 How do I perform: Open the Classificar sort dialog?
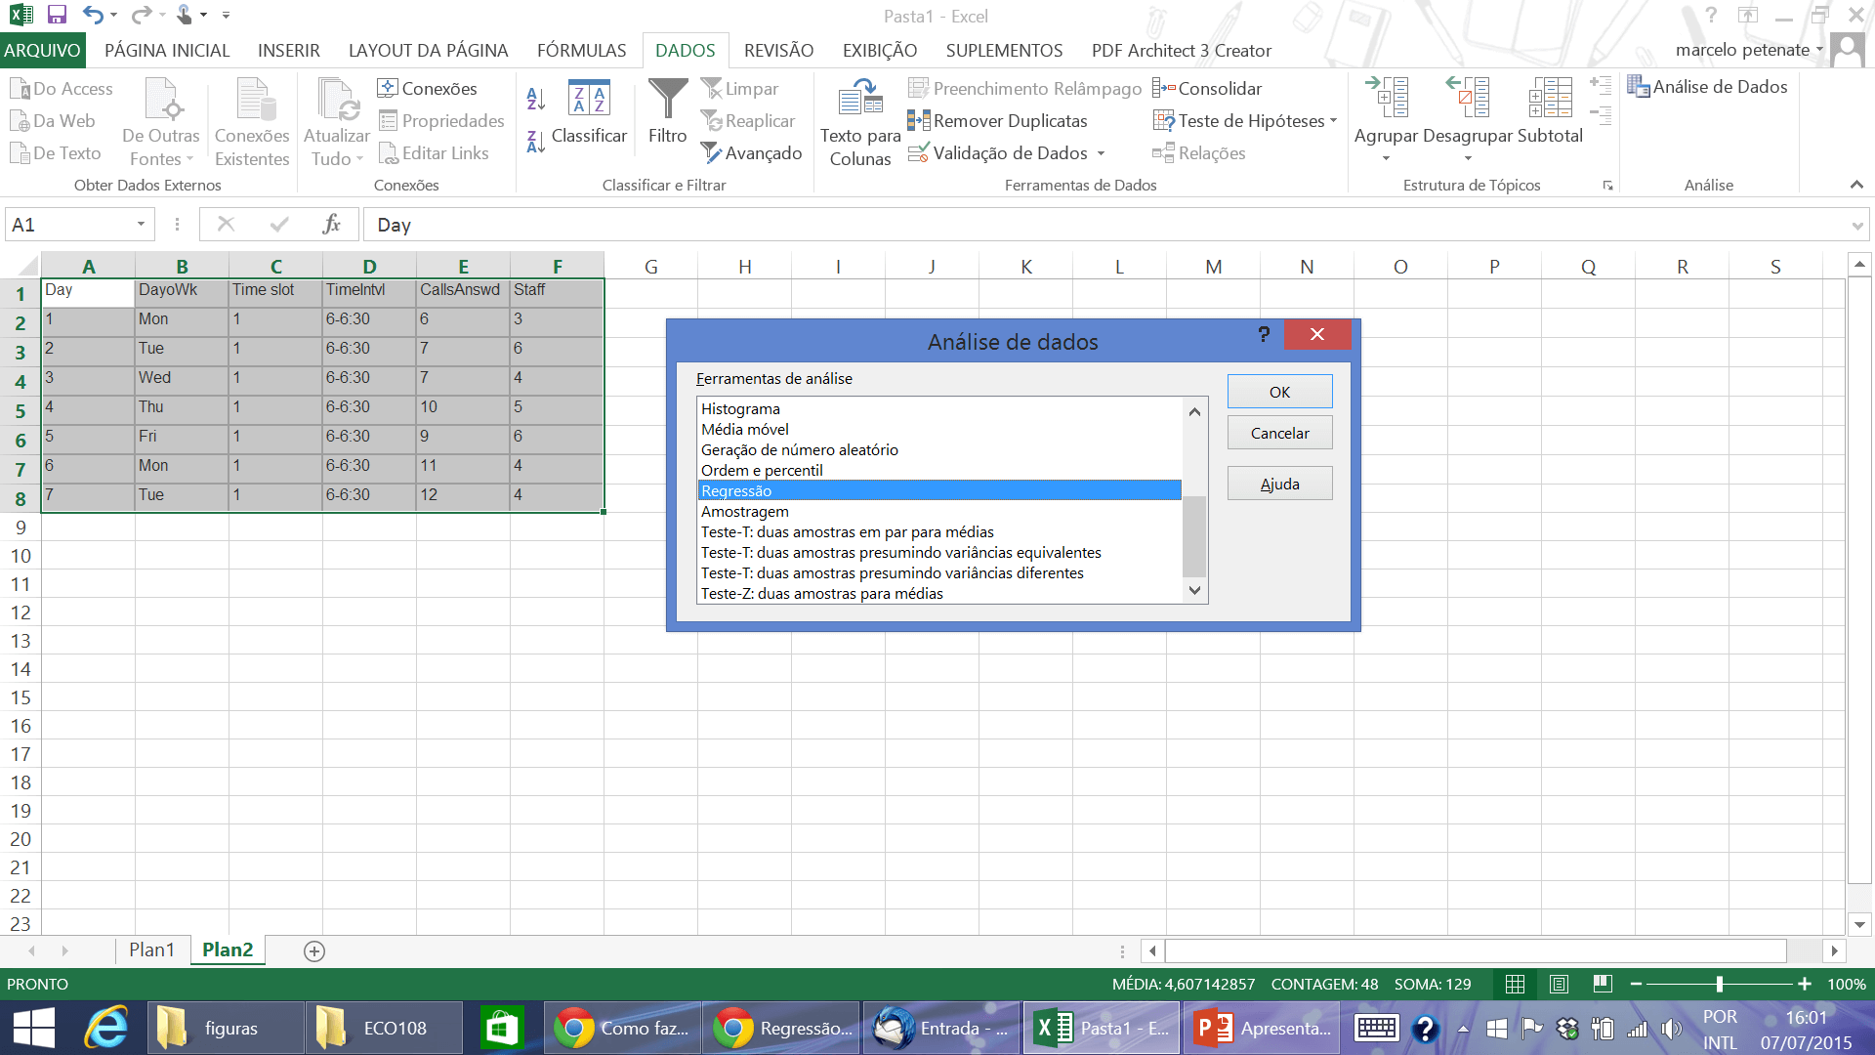[x=589, y=113]
